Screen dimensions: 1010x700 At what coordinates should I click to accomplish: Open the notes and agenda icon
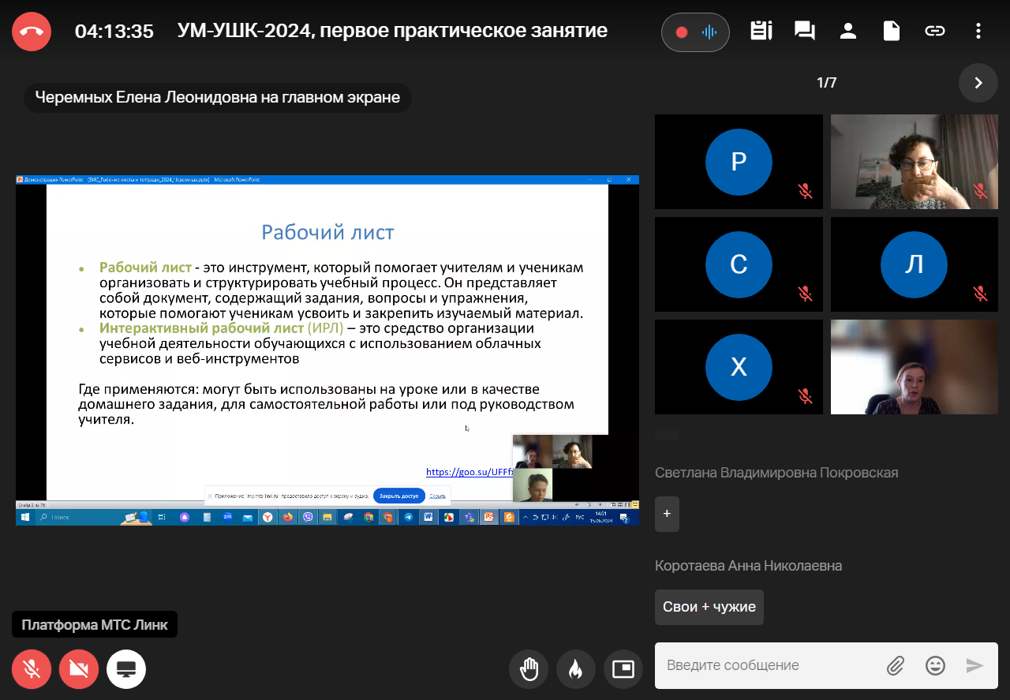(761, 32)
